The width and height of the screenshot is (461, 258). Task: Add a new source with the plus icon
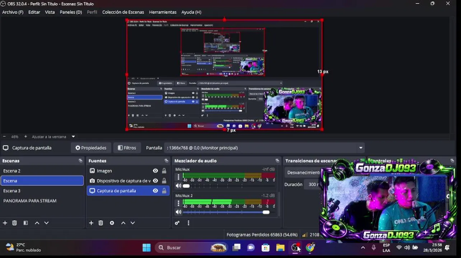(91, 223)
